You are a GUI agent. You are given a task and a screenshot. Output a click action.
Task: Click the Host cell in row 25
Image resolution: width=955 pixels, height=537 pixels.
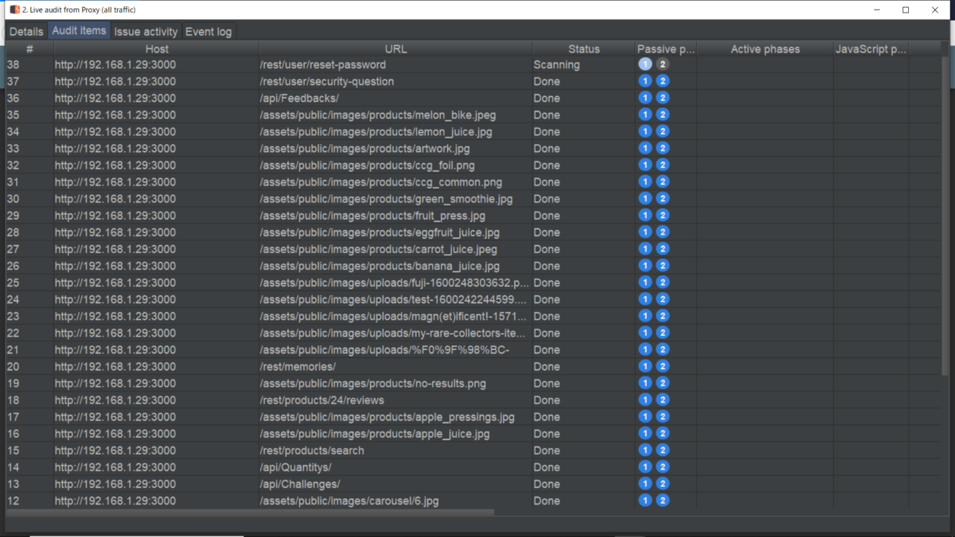tap(157, 282)
